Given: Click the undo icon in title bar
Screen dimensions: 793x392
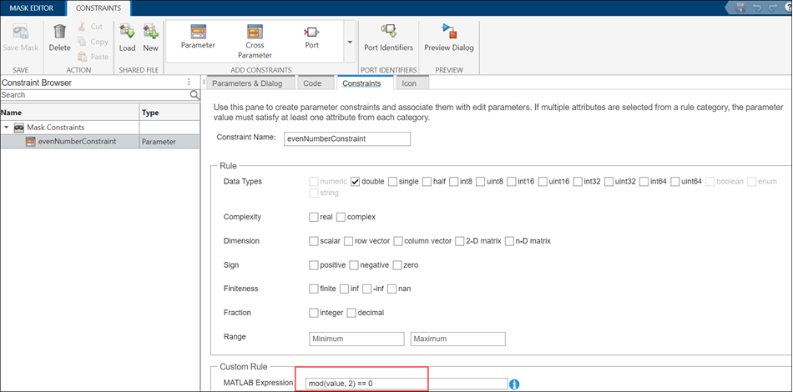Looking at the screenshot, I should 755,7.
